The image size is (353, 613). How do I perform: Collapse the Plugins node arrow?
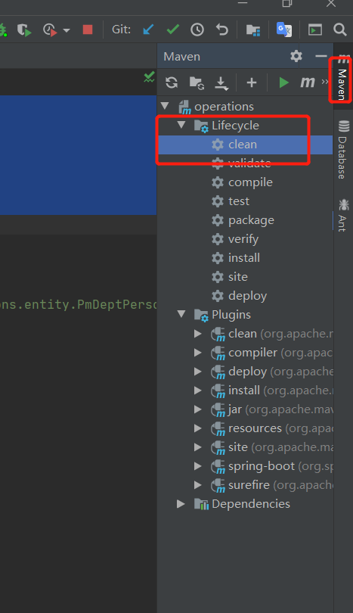point(181,314)
